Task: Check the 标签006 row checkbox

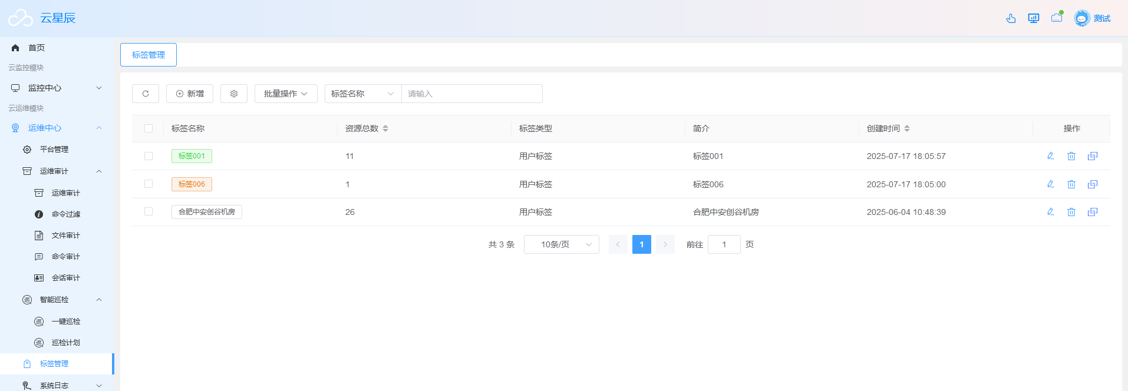Action: (149, 184)
